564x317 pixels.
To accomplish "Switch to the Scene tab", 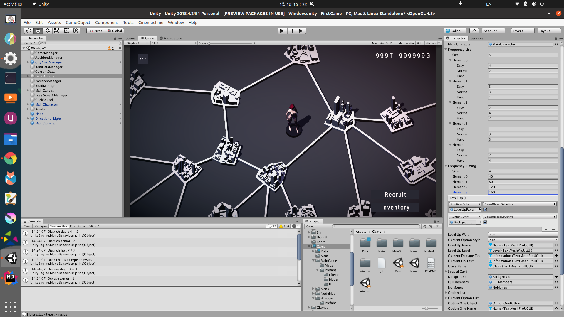I will coord(130,38).
